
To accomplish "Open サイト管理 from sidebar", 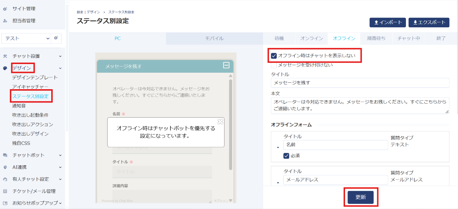I will 24,8.
